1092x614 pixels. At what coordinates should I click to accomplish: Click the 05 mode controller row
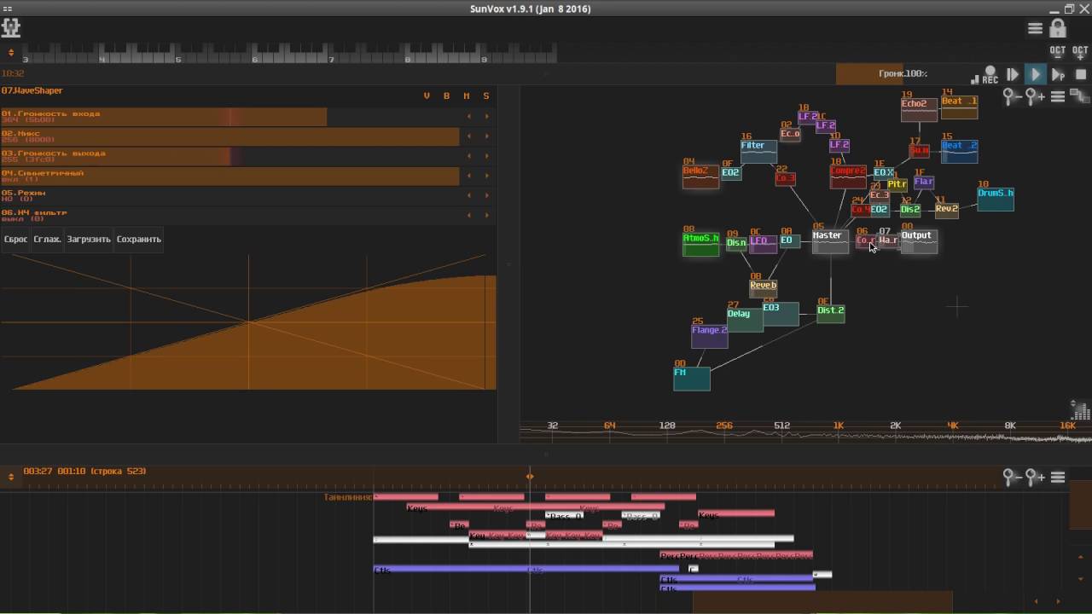[x=230, y=195]
